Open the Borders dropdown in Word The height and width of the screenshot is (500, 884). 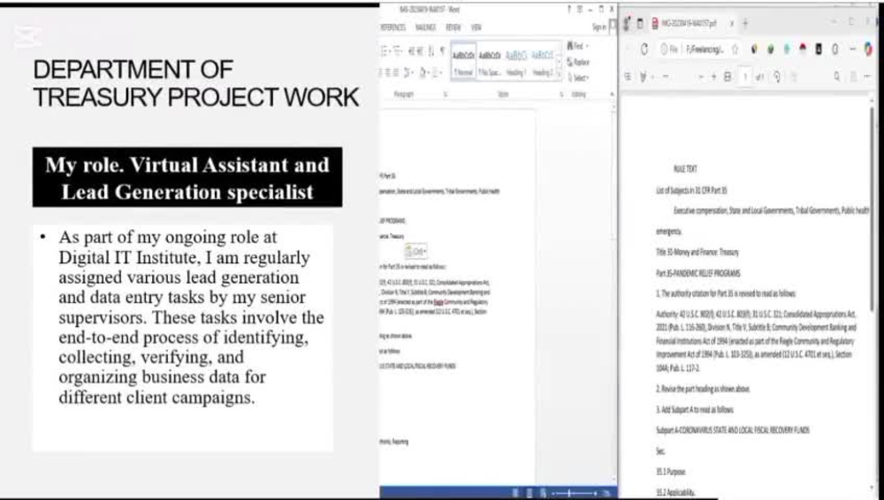pyautogui.click(x=438, y=72)
